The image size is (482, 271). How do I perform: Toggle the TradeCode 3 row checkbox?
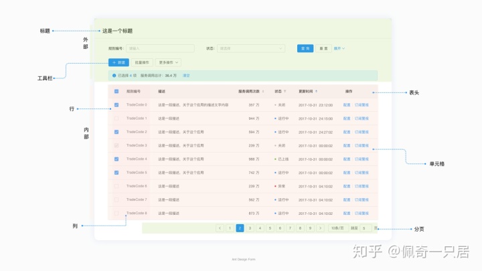coord(116,145)
